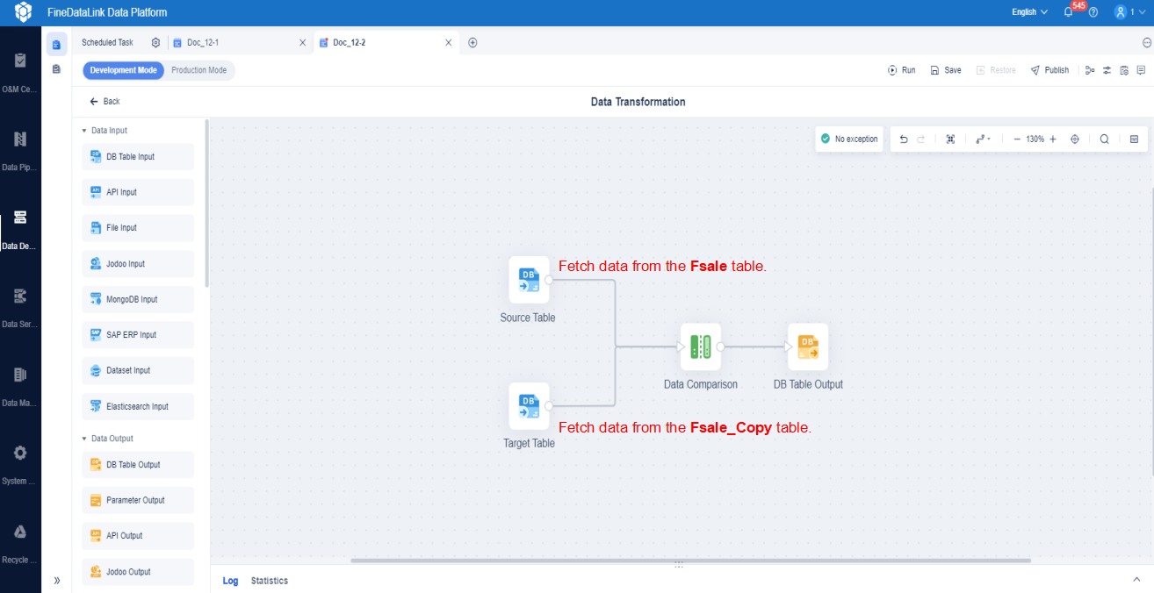
Task: Select the Data Comparison node
Action: pyautogui.click(x=701, y=347)
